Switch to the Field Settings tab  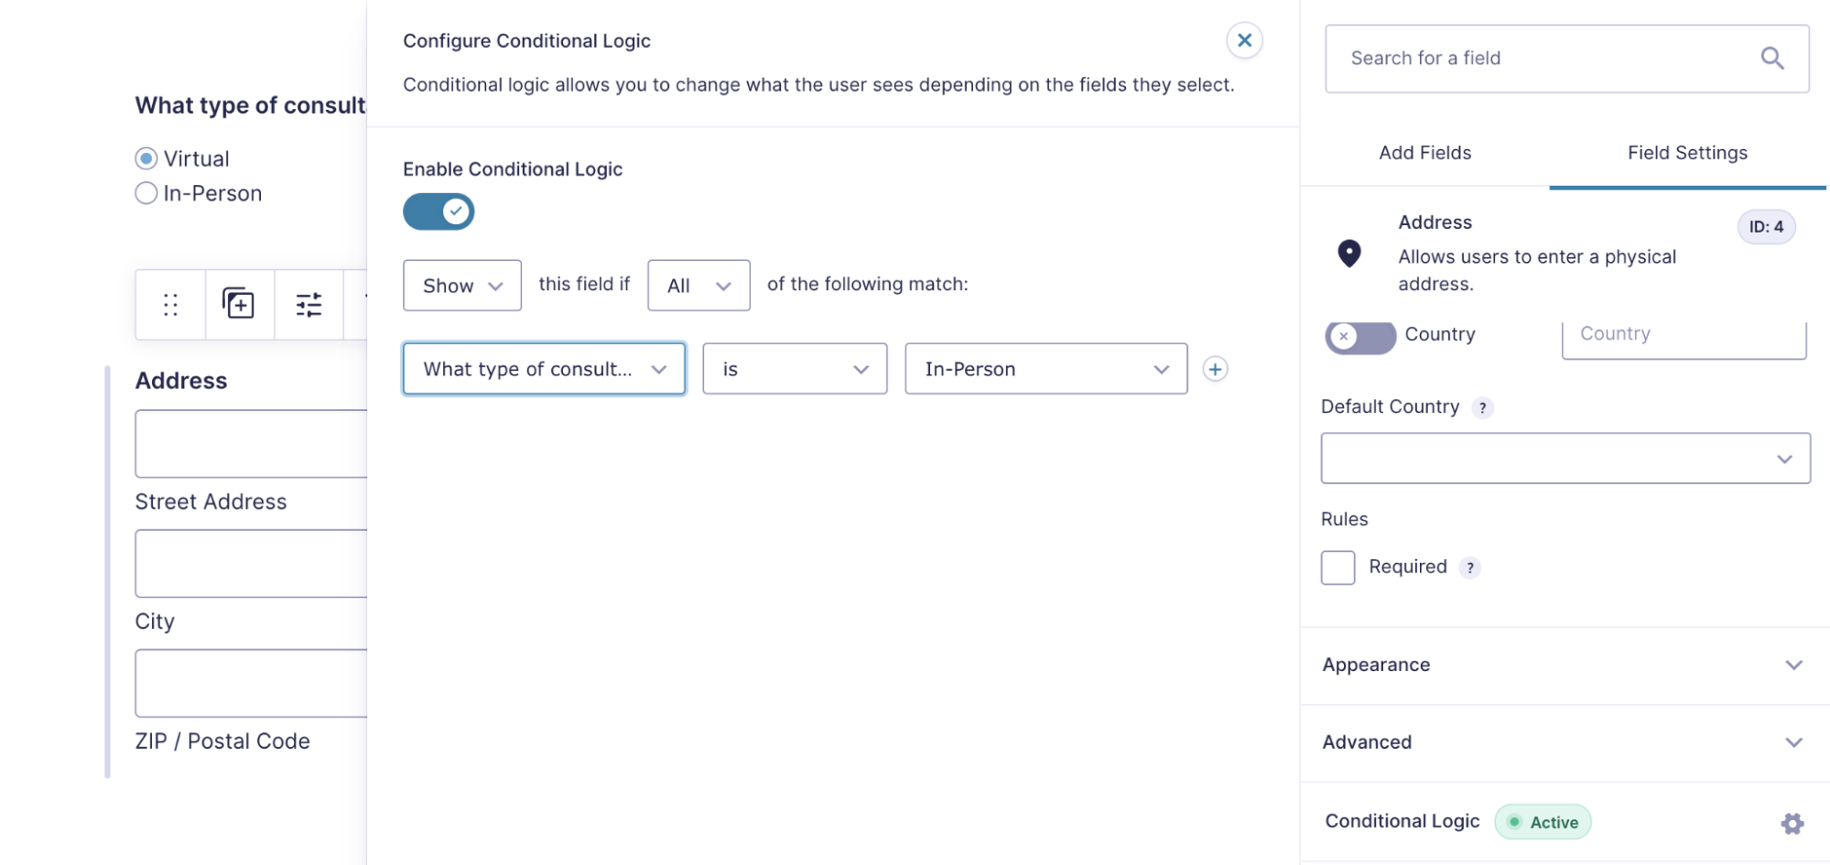point(1687,153)
